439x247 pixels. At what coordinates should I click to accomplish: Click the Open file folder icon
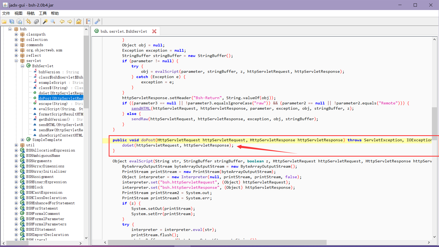click(4, 22)
